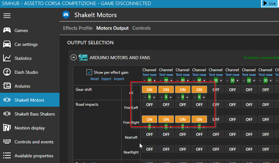Image resolution: width=279 pixels, height=163 pixels.
Task: Click plus on first Channel header gain
Action: pyautogui.click(x=155, y=80)
